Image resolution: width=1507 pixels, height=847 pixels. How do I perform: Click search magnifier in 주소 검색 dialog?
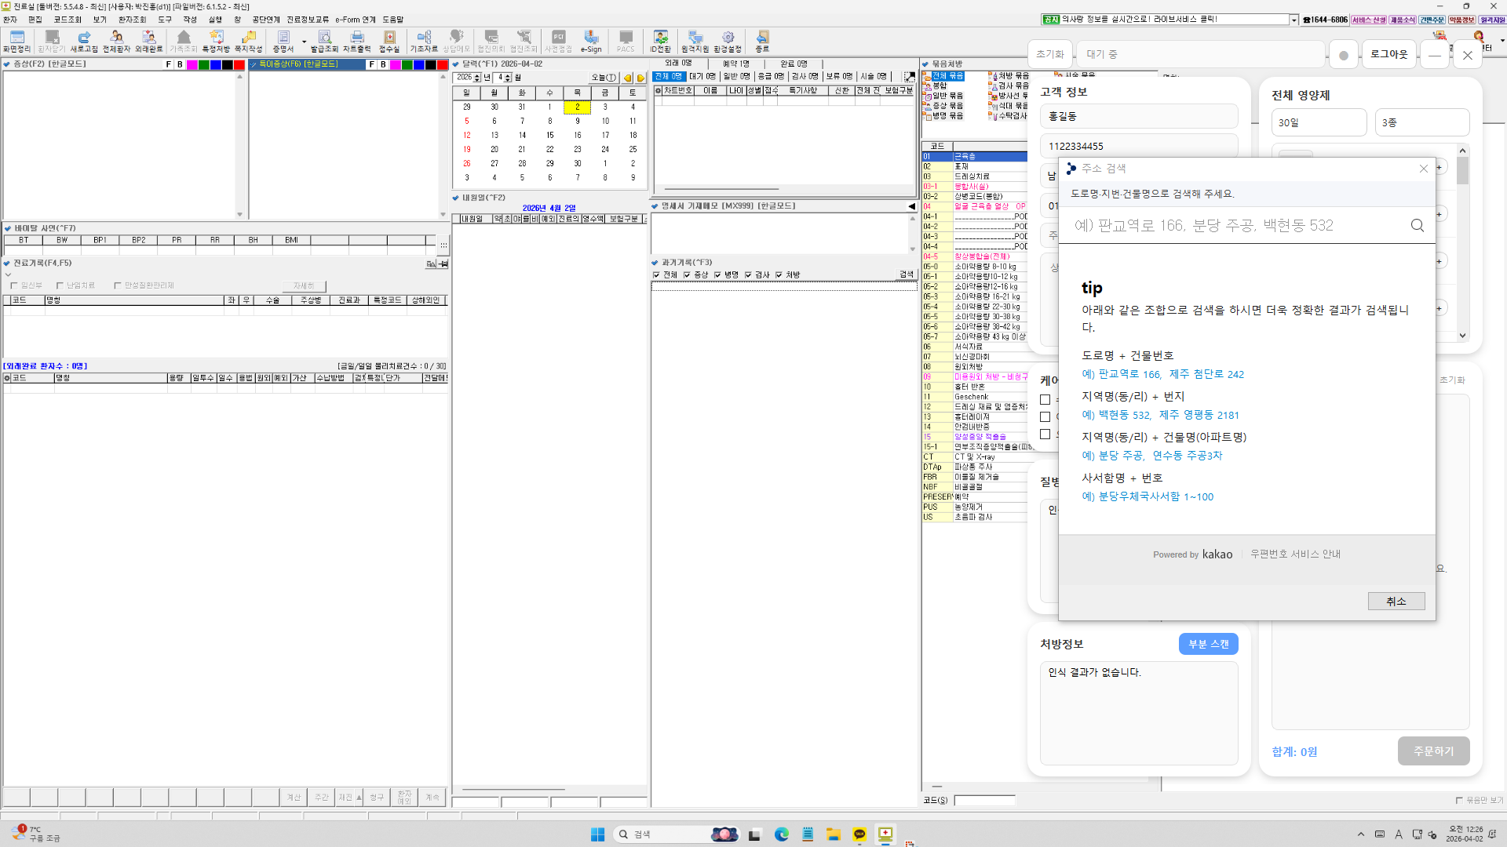pyautogui.click(x=1417, y=226)
